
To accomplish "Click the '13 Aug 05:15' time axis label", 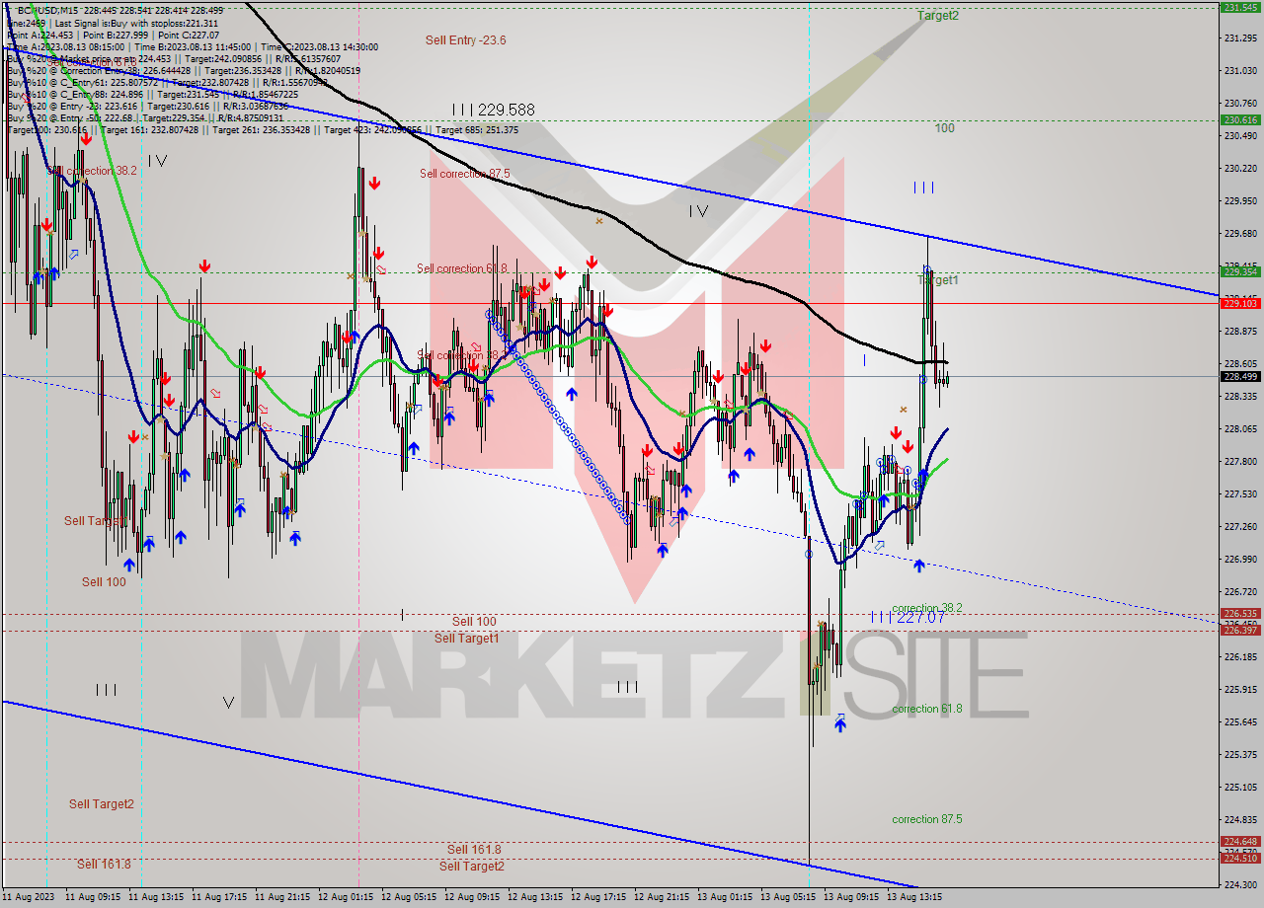I will 788,897.
